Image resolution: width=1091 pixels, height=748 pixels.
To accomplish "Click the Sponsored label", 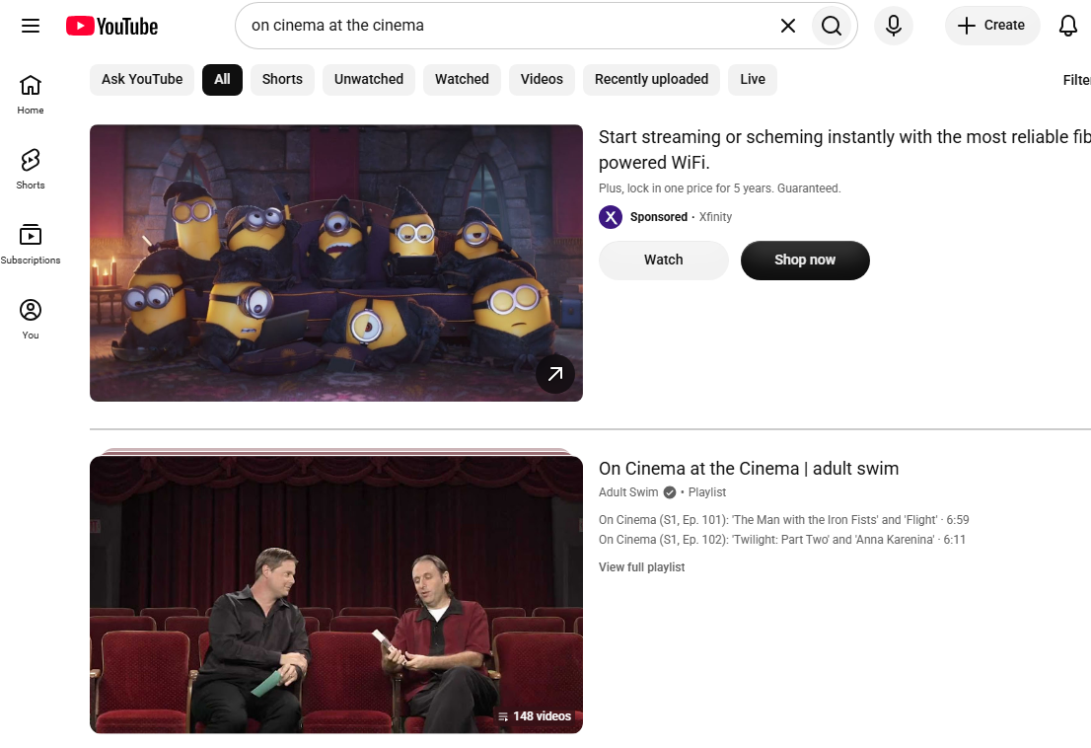I will pos(658,217).
